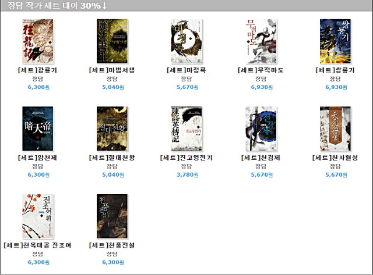Click the 6,300원 price under 천옥대공 진조여
This screenshot has height=275, width=373.
(38, 262)
